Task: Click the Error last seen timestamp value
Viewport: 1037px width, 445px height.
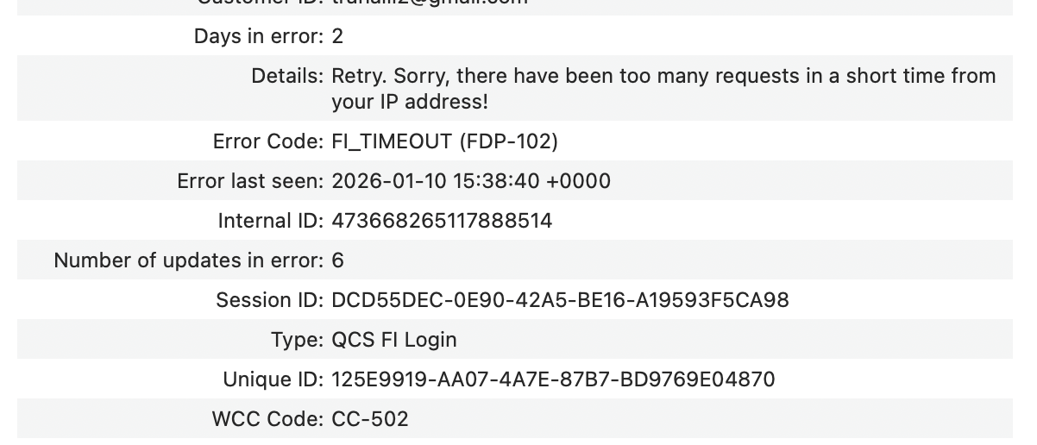Action: tap(471, 181)
